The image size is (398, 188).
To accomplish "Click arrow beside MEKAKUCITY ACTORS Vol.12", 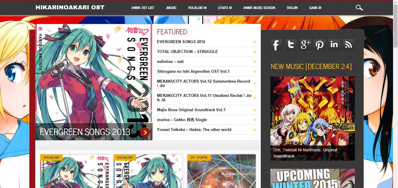I will (255, 84).
